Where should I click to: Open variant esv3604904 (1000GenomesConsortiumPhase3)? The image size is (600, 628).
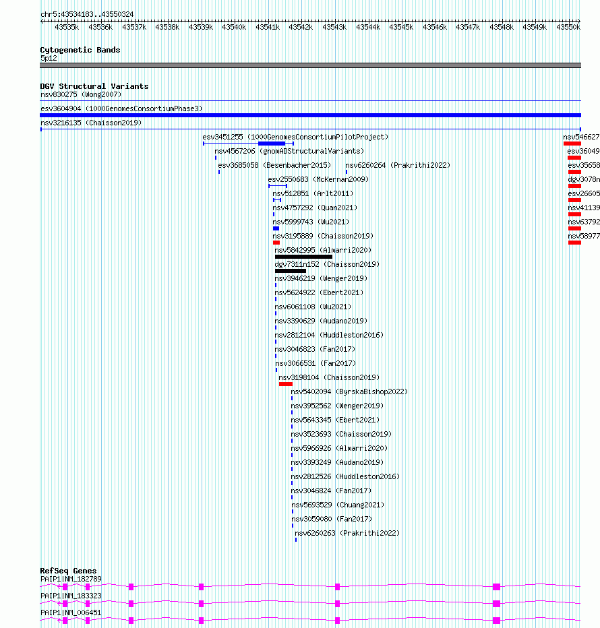(121, 109)
